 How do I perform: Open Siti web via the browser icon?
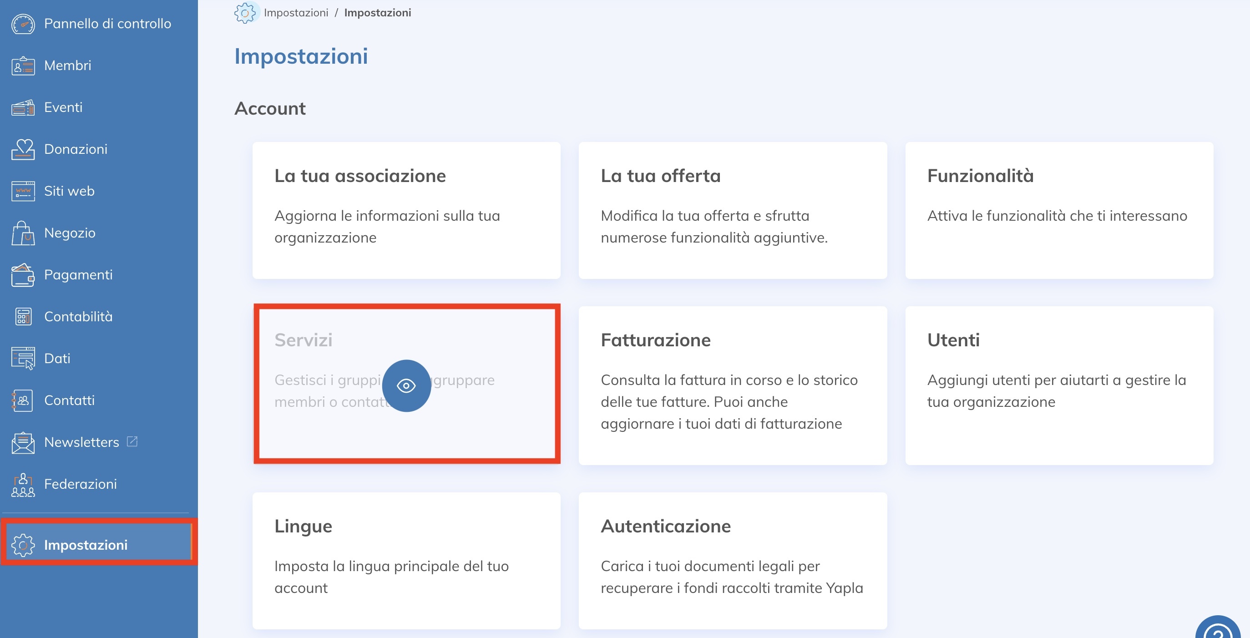22,191
